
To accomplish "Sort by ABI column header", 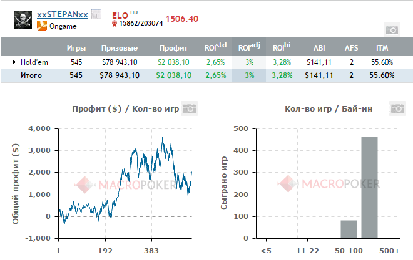I will click(318, 48).
